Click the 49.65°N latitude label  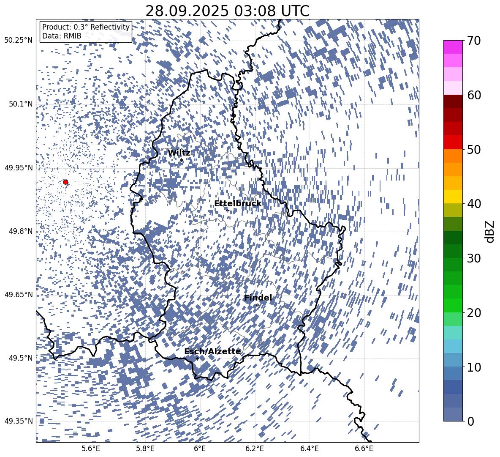(x=19, y=294)
